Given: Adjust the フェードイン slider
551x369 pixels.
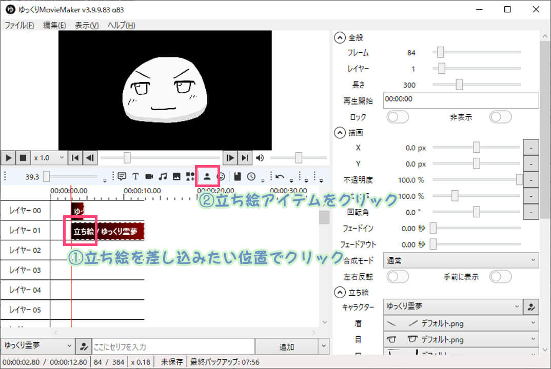Looking at the screenshot, I should (x=434, y=228).
